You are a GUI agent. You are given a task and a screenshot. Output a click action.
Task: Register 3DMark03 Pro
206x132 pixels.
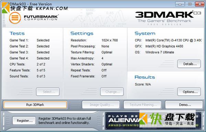(x=24, y=121)
